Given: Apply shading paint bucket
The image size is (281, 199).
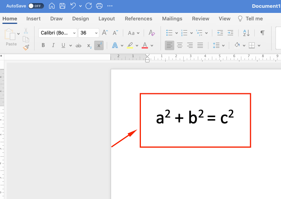Looking at the screenshot, I should [237, 45].
